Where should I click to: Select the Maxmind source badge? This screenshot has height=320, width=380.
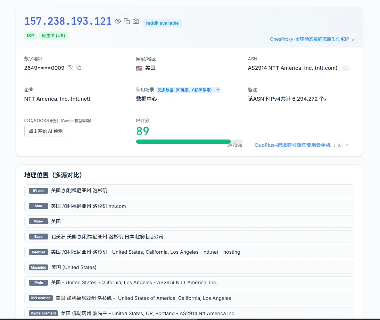(38, 267)
